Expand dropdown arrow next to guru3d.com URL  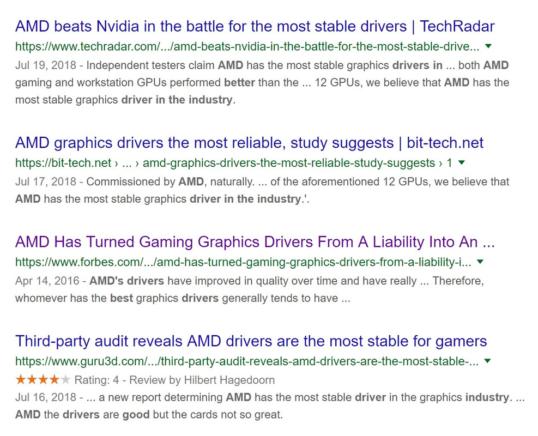click(x=487, y=361)
